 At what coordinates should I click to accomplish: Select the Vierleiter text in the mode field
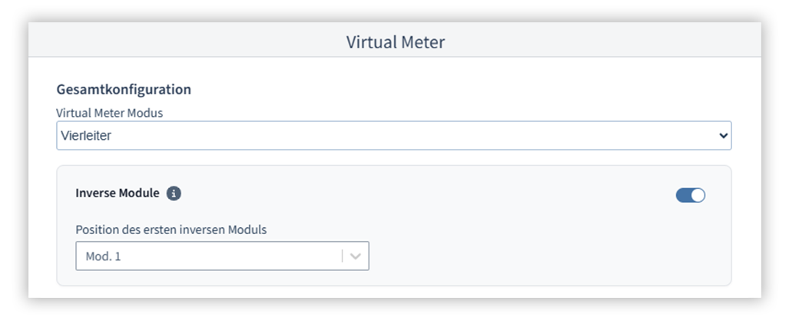pyautogui.click(x=88, y=136)
